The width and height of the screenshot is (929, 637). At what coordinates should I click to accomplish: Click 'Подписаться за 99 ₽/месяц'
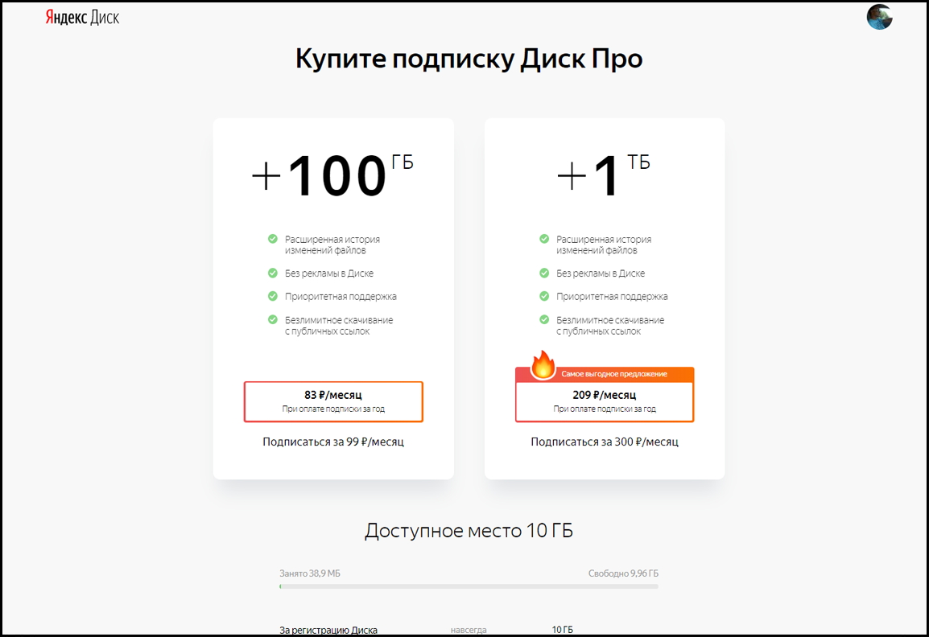click(333, 441)
